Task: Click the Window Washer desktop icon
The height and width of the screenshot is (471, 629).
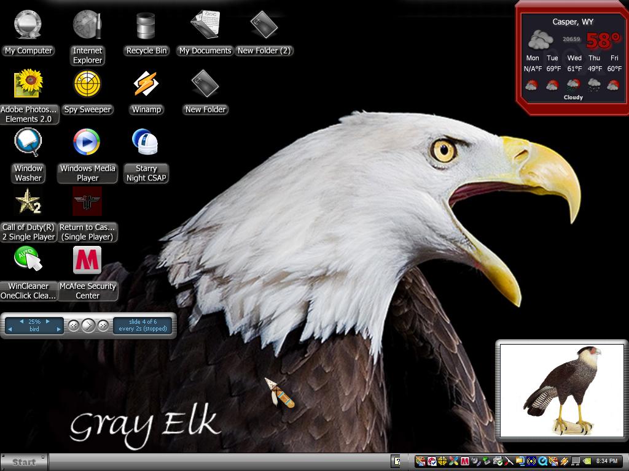Action: 28,142
